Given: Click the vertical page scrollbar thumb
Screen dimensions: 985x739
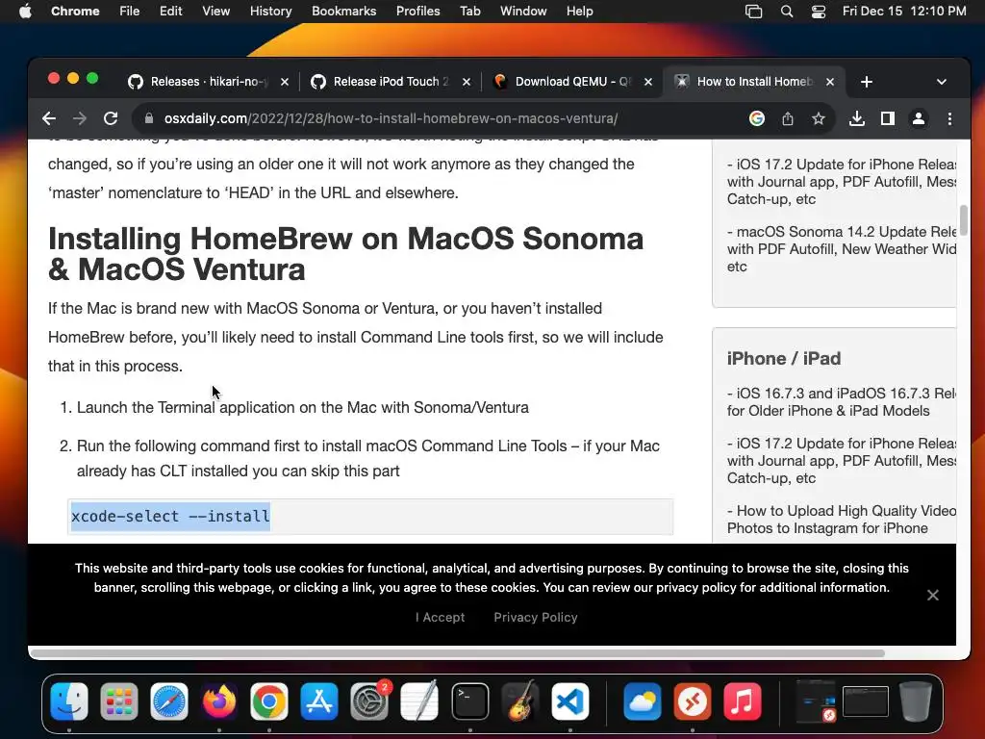Looking at the screenshot, I should point(963,220).
